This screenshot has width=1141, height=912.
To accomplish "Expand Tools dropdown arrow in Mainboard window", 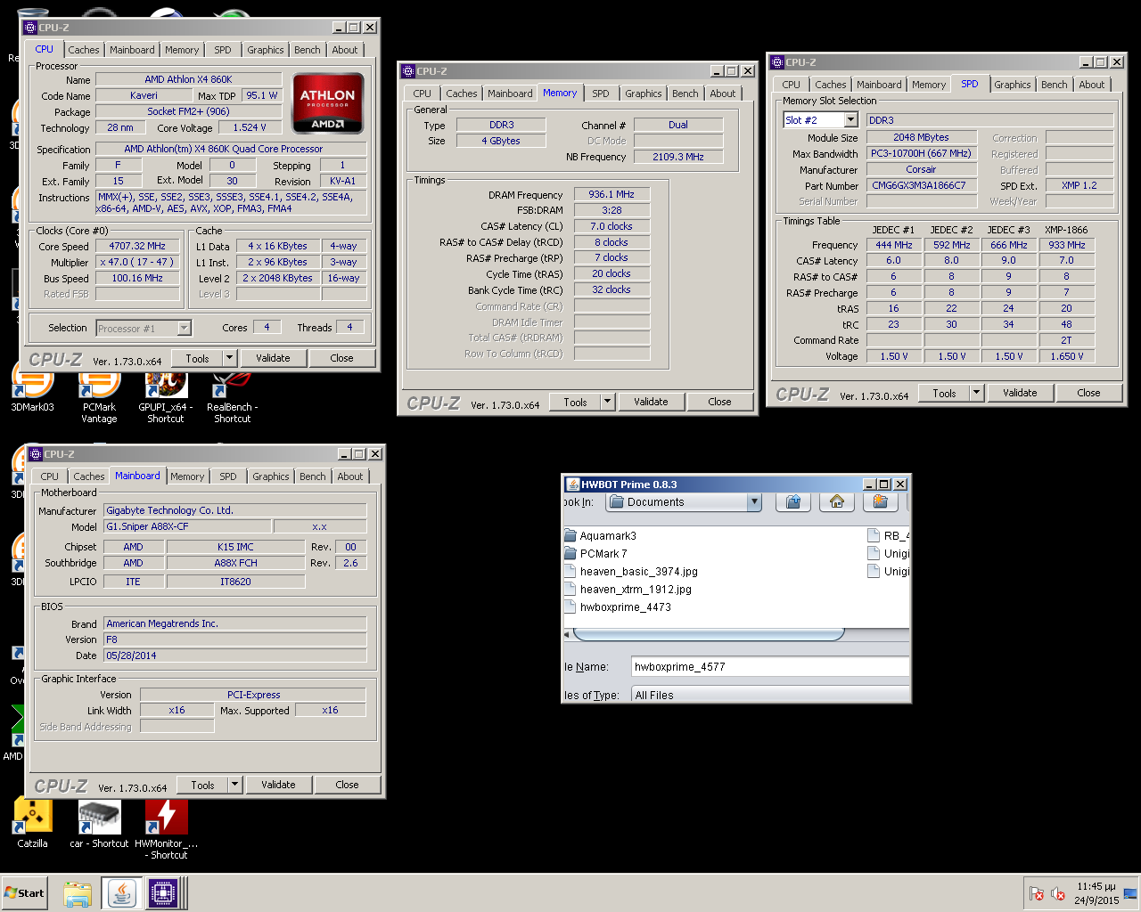I will click(x=234, y=785).
